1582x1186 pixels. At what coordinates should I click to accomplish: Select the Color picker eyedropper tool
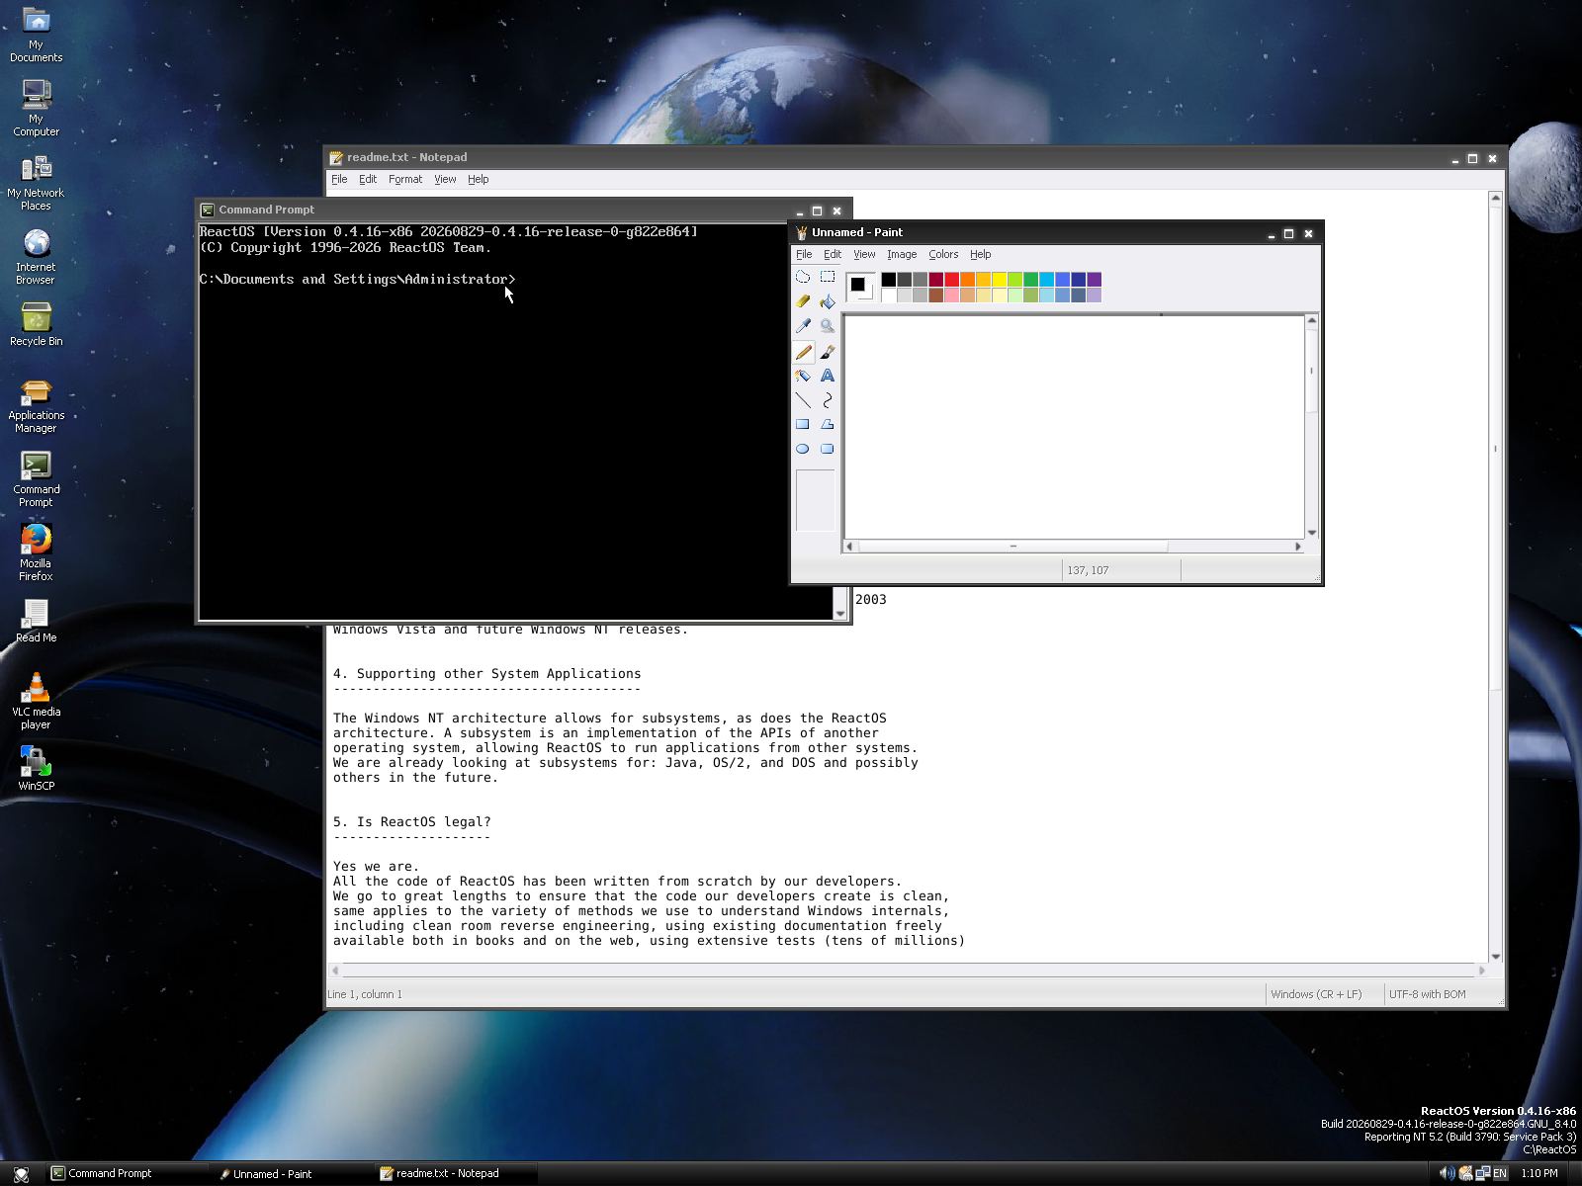803,326
